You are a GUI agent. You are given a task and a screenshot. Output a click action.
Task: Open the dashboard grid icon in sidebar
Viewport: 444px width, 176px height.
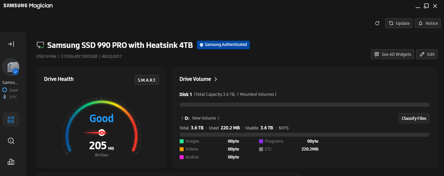pyautogui.click(x=11, y=119)
